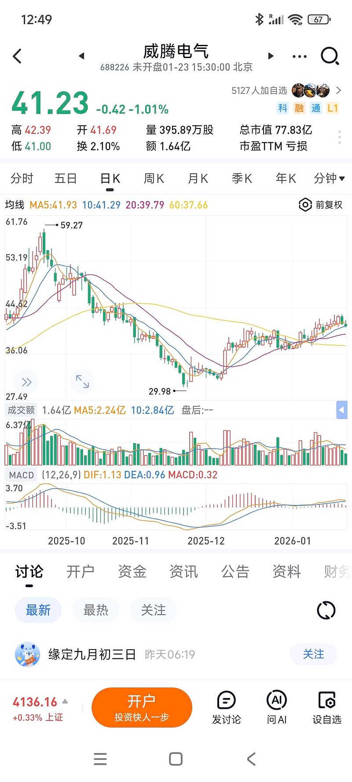Screen dimensions: 352x782
Task: Tap the 总市值 77.83亿 value
Action: click(x=276, y=130)
